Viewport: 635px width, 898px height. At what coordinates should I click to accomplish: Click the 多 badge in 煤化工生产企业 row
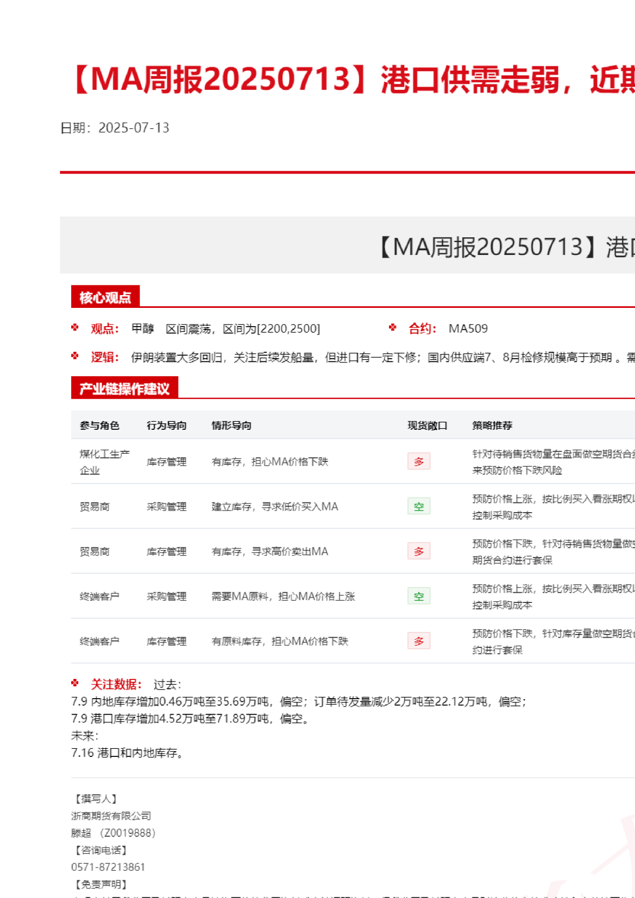(419, 461)
